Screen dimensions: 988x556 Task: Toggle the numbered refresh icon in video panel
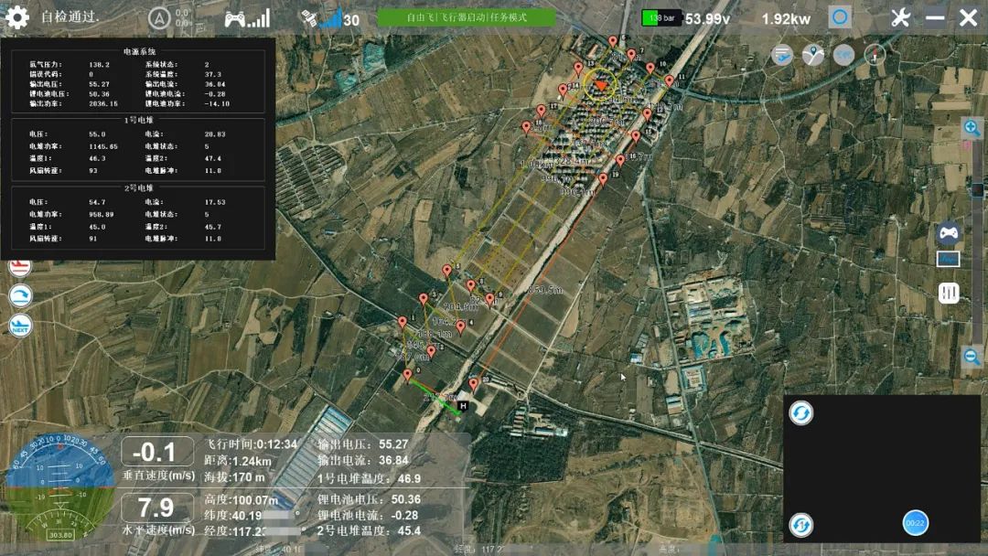point(801,525)
